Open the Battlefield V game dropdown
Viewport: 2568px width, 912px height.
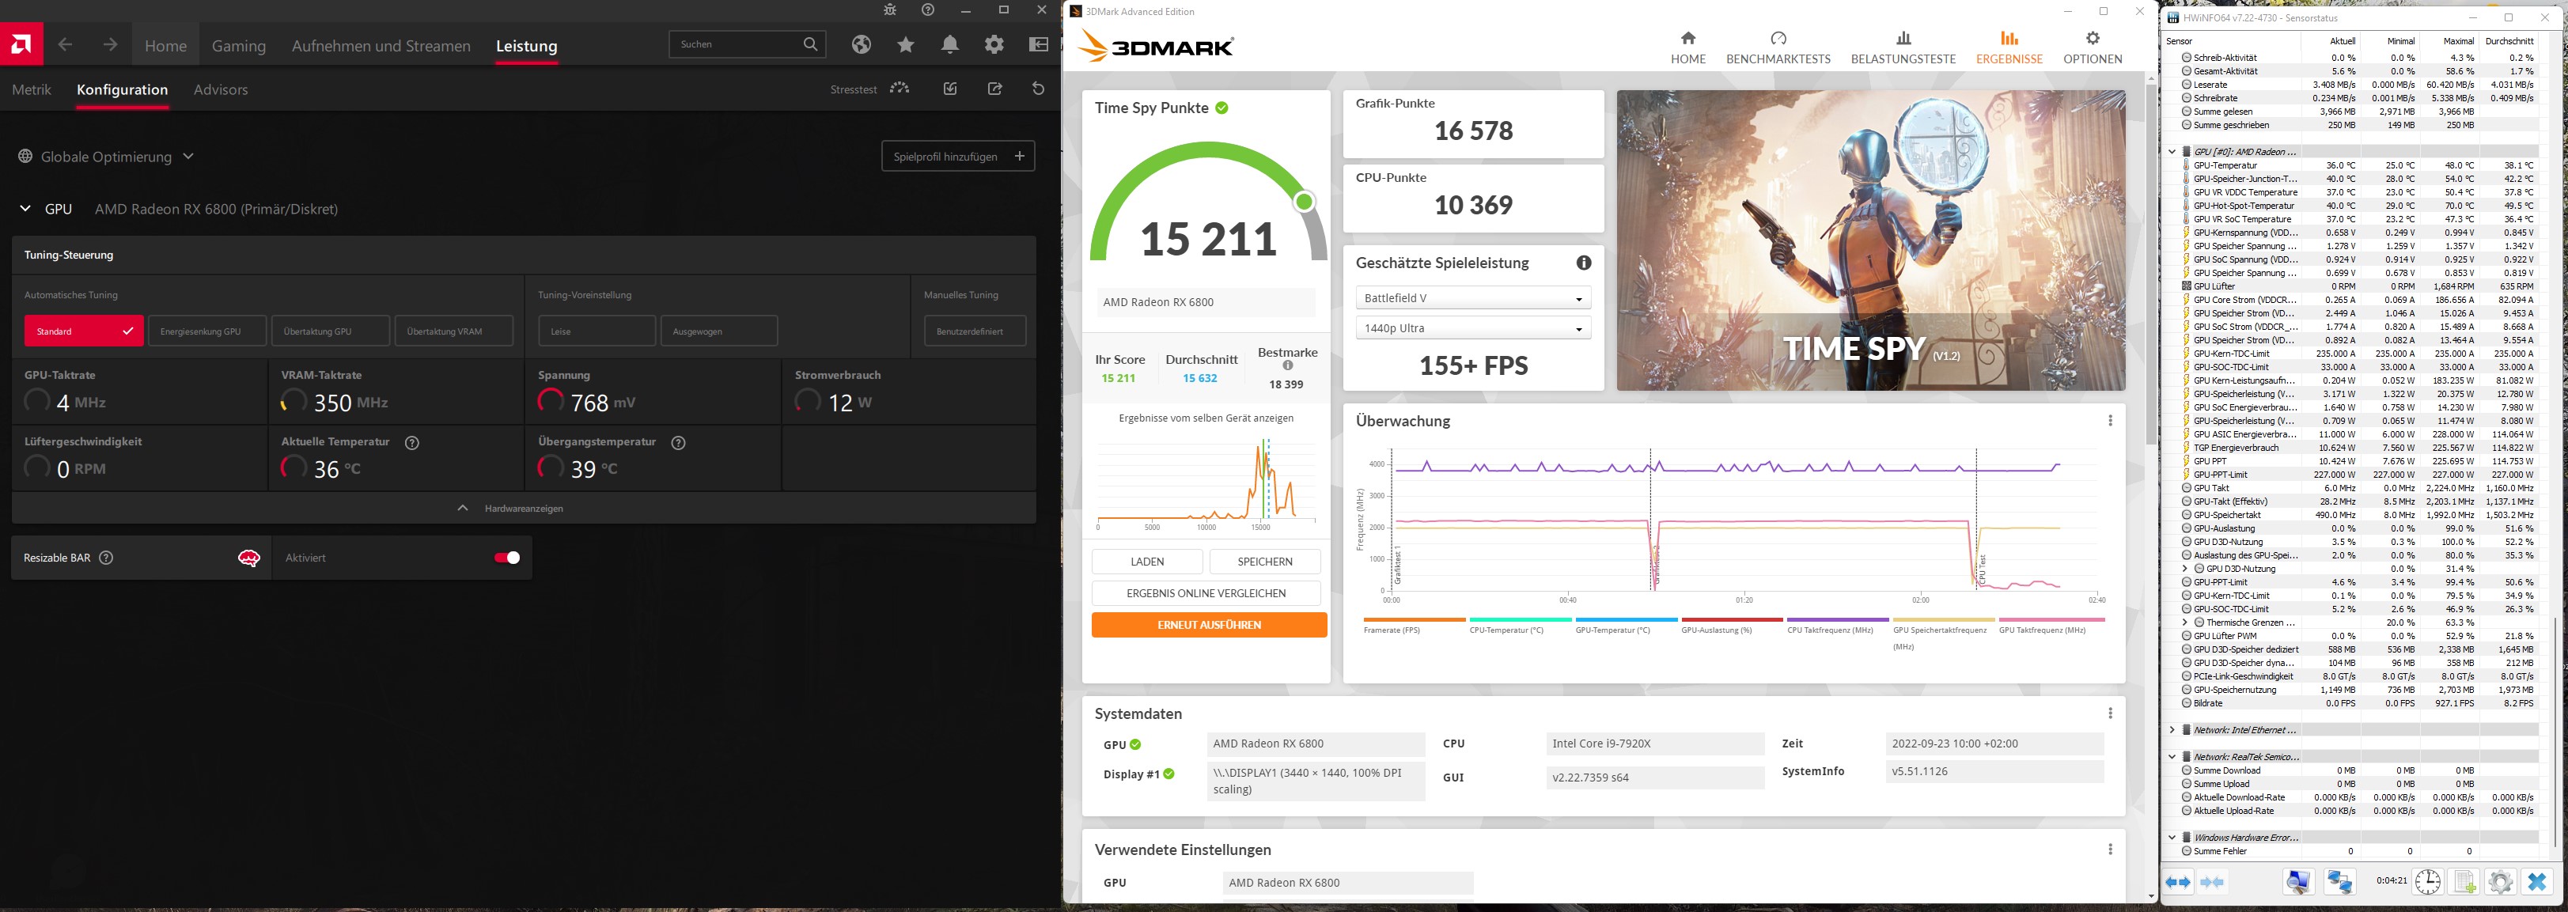1472,298
